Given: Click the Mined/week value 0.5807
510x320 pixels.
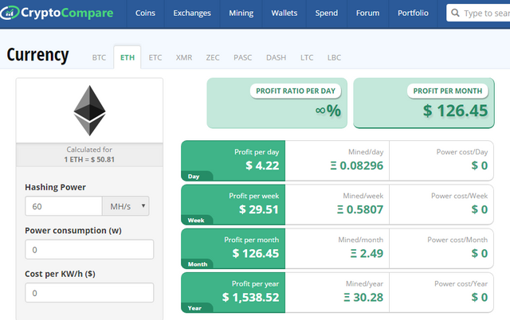Looking at the screenshot, I should click(360, 209).
